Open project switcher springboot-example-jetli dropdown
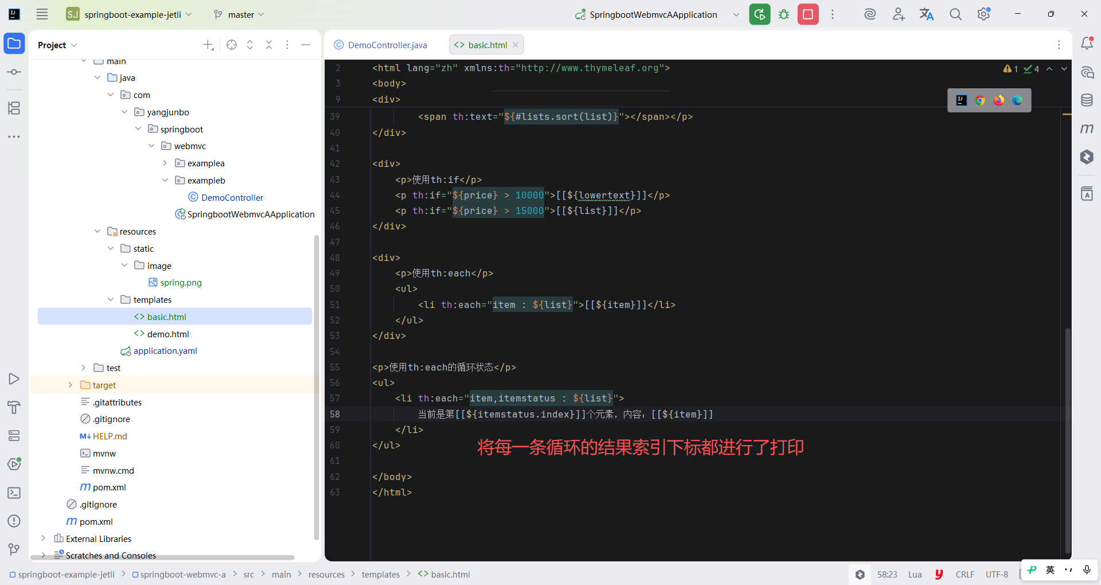The width and height of the screenshot is (1101, 585). pyautogui.click(x=129, y=14)
